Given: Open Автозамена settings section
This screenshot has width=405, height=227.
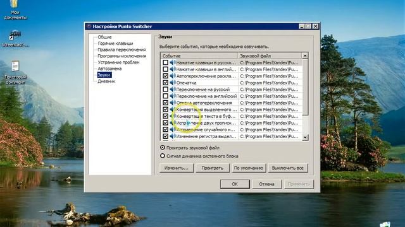Looking at the screenshot, I should [109, 69].
